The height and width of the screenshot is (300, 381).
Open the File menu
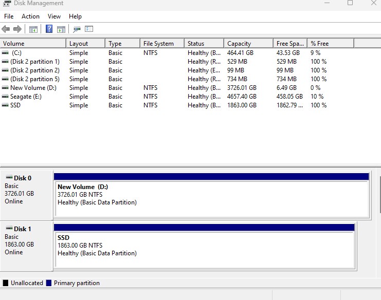point(9,16)
